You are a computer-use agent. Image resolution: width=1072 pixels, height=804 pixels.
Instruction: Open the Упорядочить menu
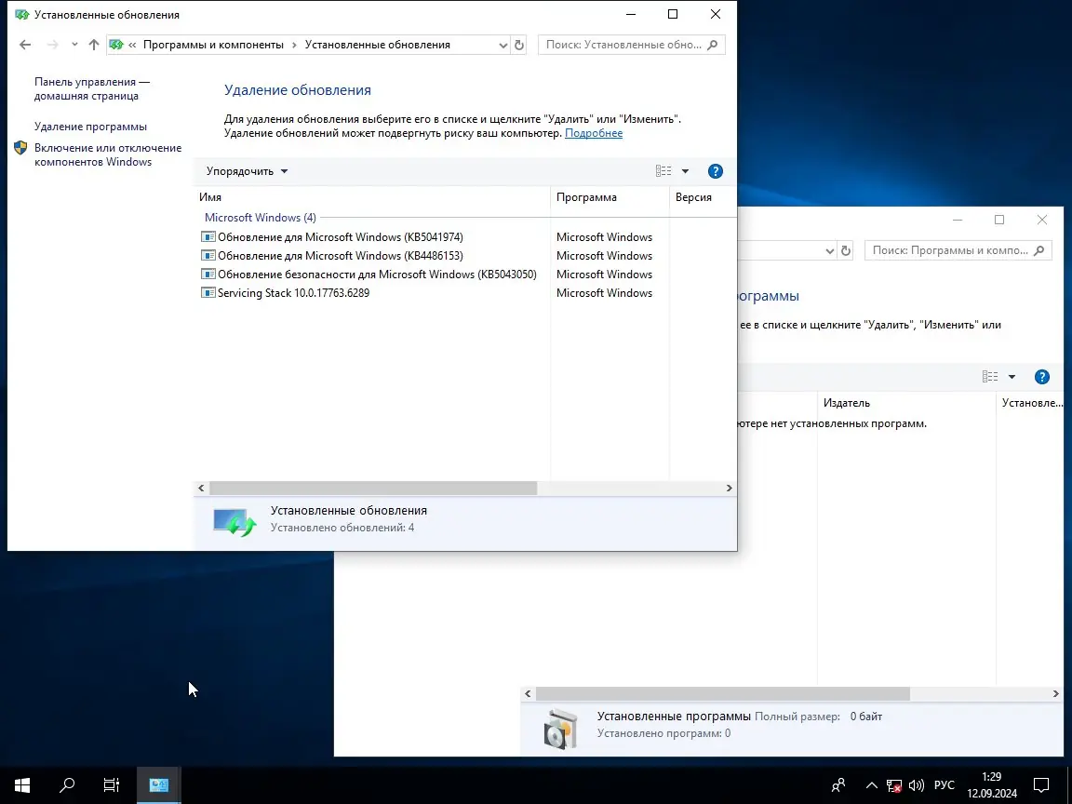247,171
